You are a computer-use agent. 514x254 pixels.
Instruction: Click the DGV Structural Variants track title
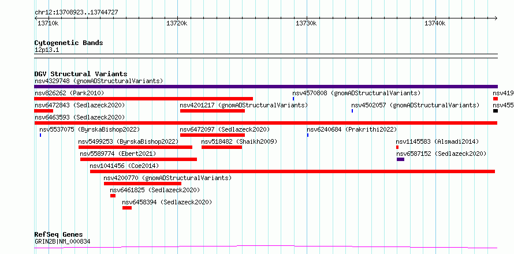[81, 74]
